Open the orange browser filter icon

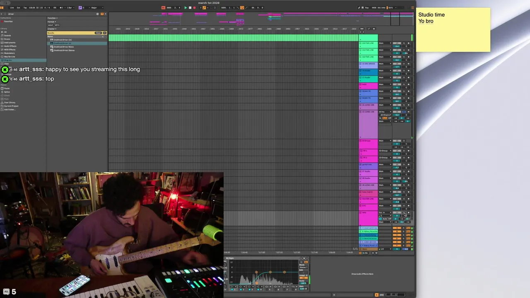pos(102,14)
